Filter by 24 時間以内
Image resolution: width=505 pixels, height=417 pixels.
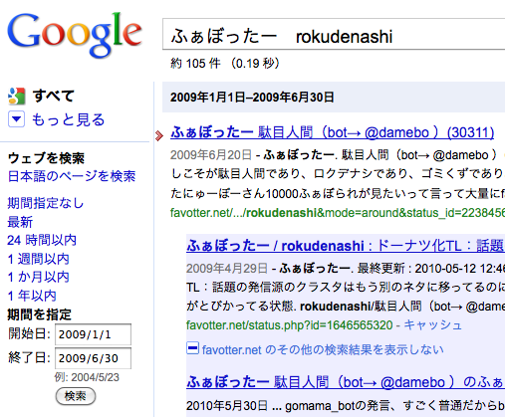(42, 240)
